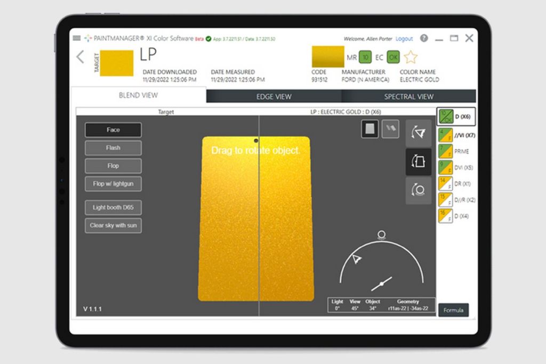Click the Formula button
The image size is (546, 364).
coord(453,310)
